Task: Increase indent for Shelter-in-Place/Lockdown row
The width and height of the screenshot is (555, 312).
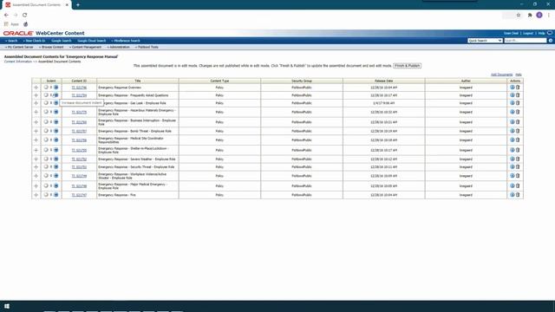Action: click(55, 150)
